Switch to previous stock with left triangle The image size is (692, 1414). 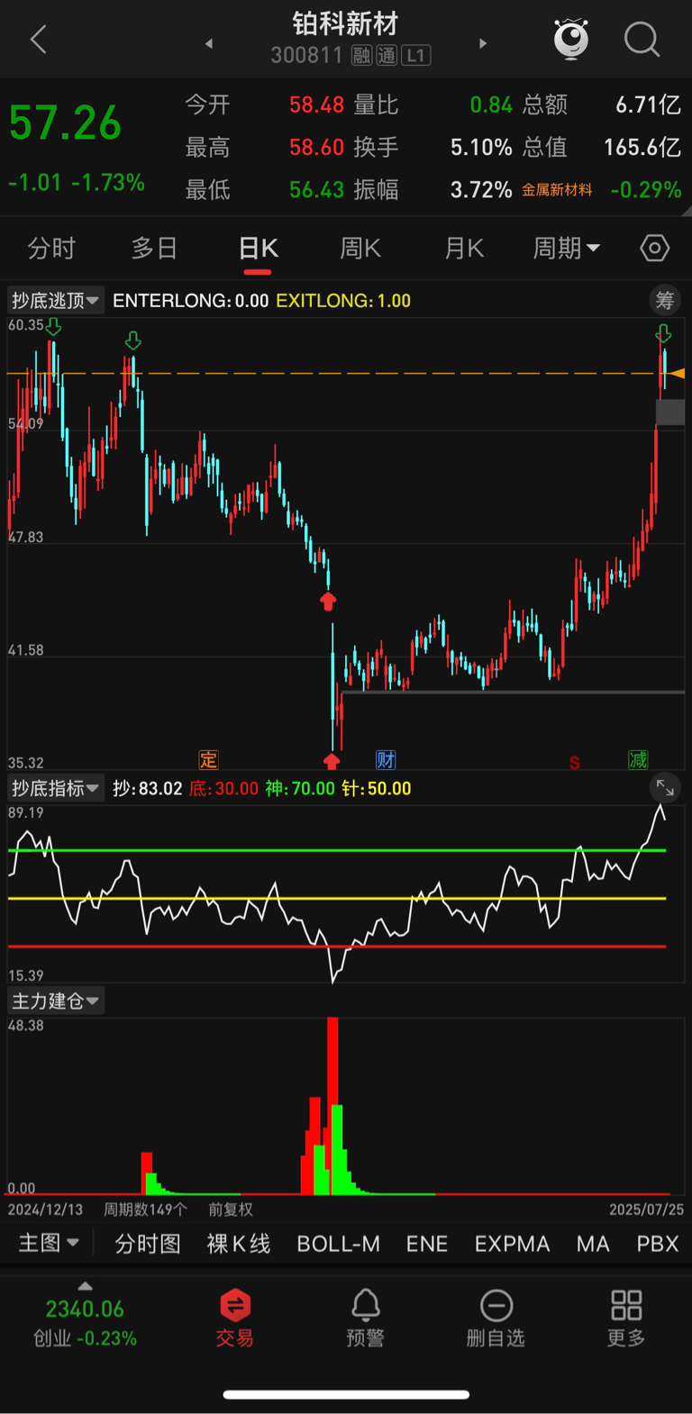[x=209, y=43]
